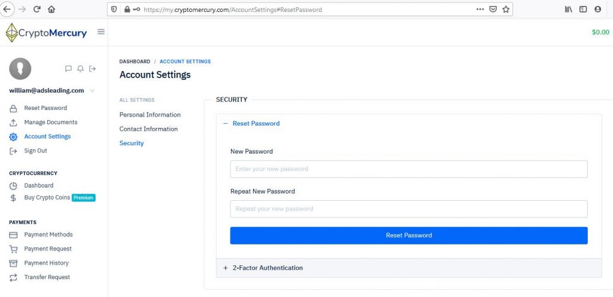Viewport: 613px width, 297px height.
Task: Open the chat messages icon near avatar
Action: [68, 69]
